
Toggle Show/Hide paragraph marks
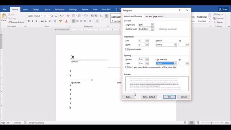[106, 16]
